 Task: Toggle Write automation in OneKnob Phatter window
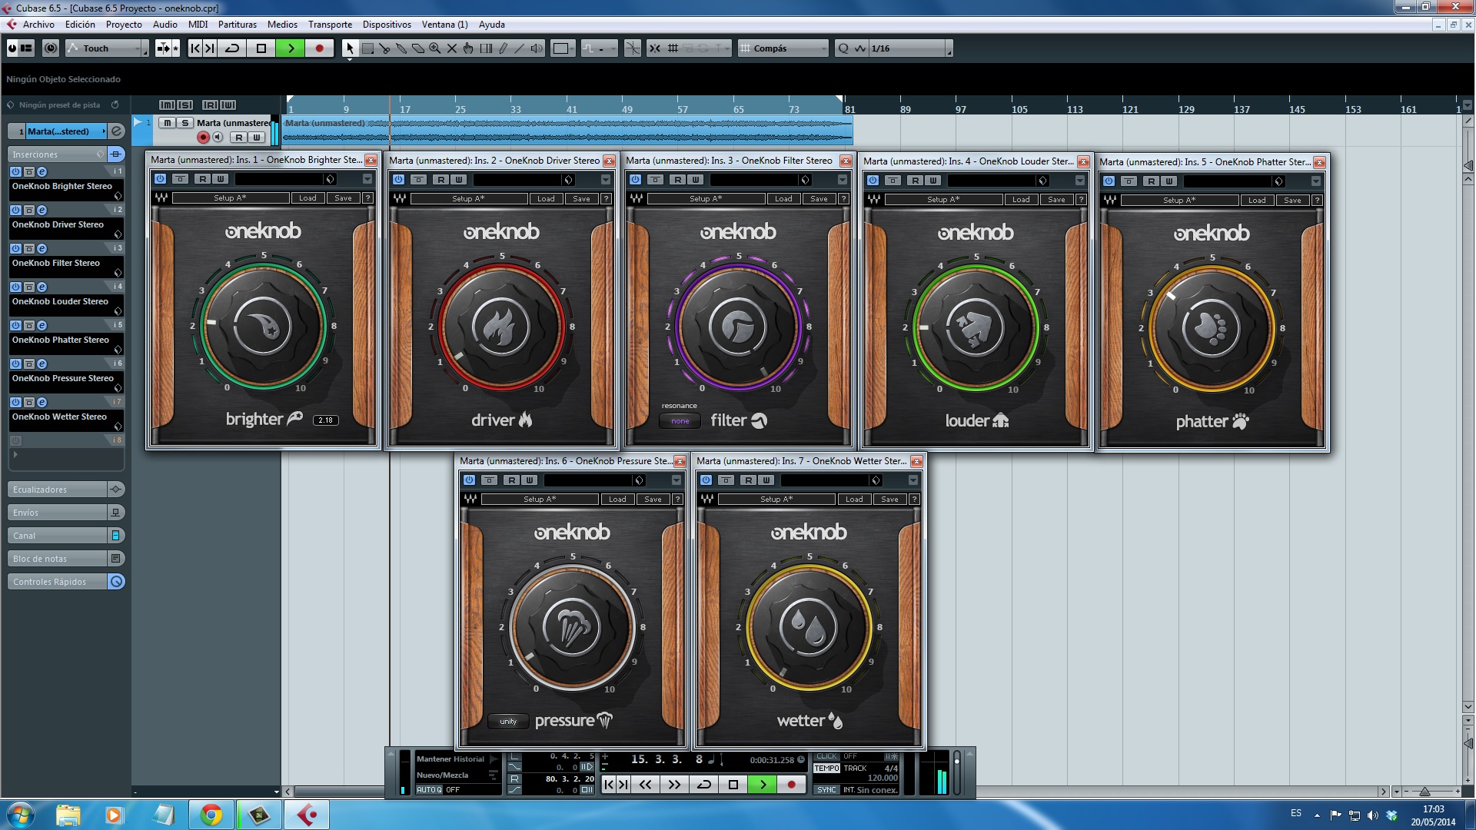tap(1169, 181)
